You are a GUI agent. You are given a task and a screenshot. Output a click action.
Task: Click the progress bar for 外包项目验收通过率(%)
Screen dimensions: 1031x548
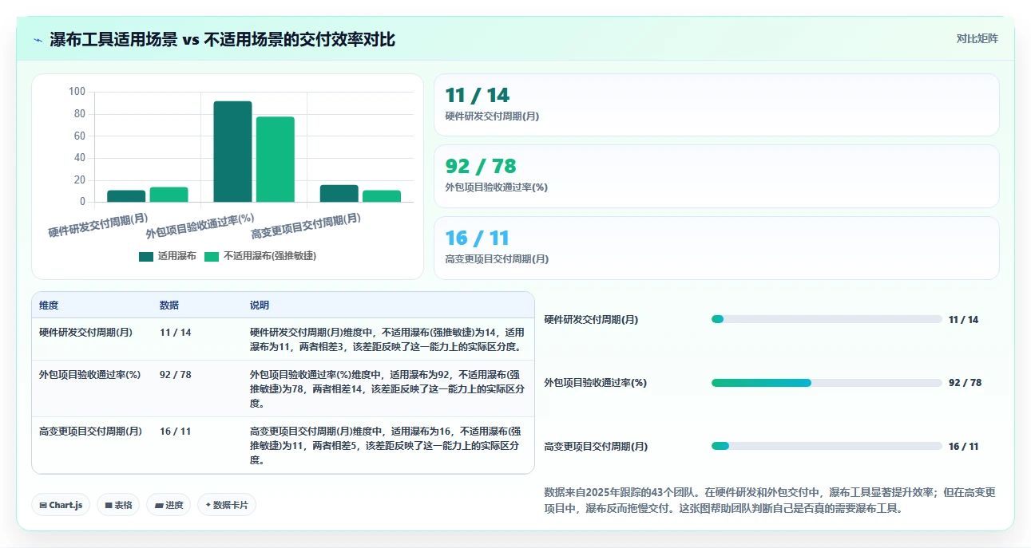tap(827, 383)
